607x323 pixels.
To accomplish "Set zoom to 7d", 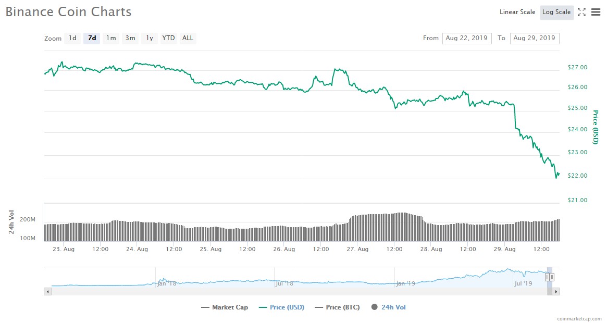I will point(92,38).
